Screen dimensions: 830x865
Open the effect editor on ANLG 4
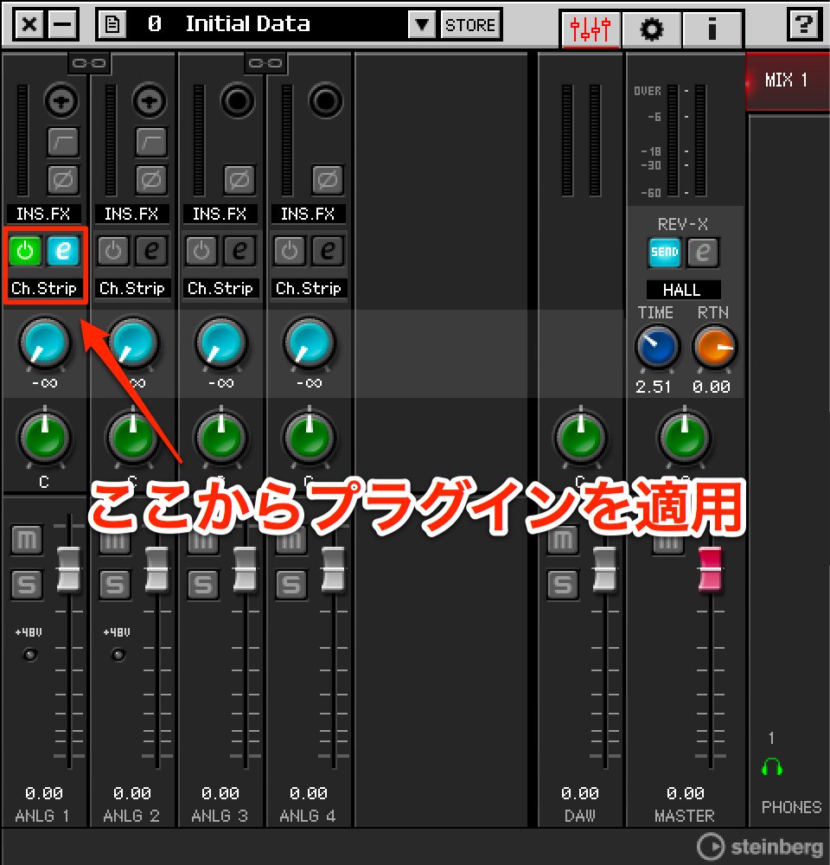pyautogui.click(x=329, y=251)
